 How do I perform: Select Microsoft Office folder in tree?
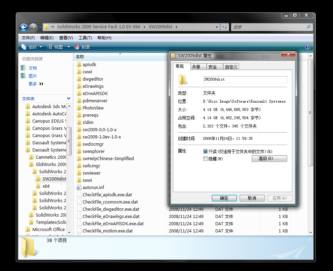coord(45,229)
